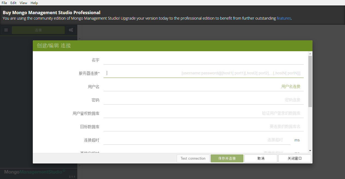Click the Test connection button
The width and height of the screenshot is (345, 179).
(193, 158)
